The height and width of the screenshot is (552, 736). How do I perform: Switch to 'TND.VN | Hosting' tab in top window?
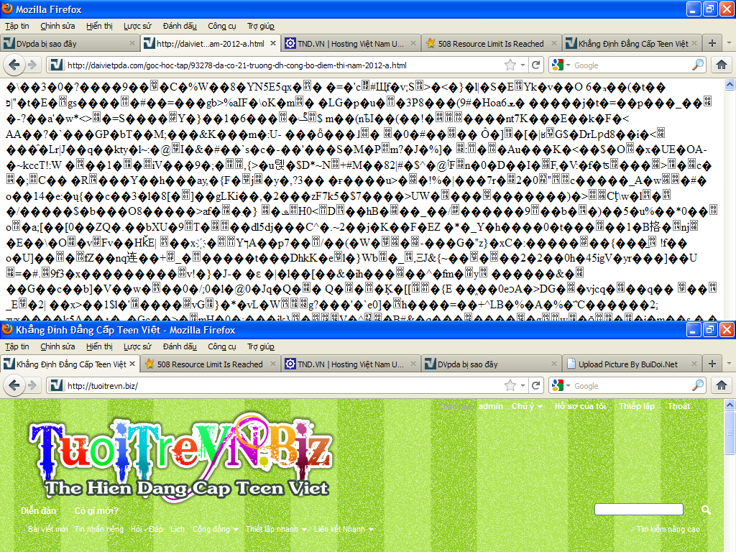pos(345,43)
